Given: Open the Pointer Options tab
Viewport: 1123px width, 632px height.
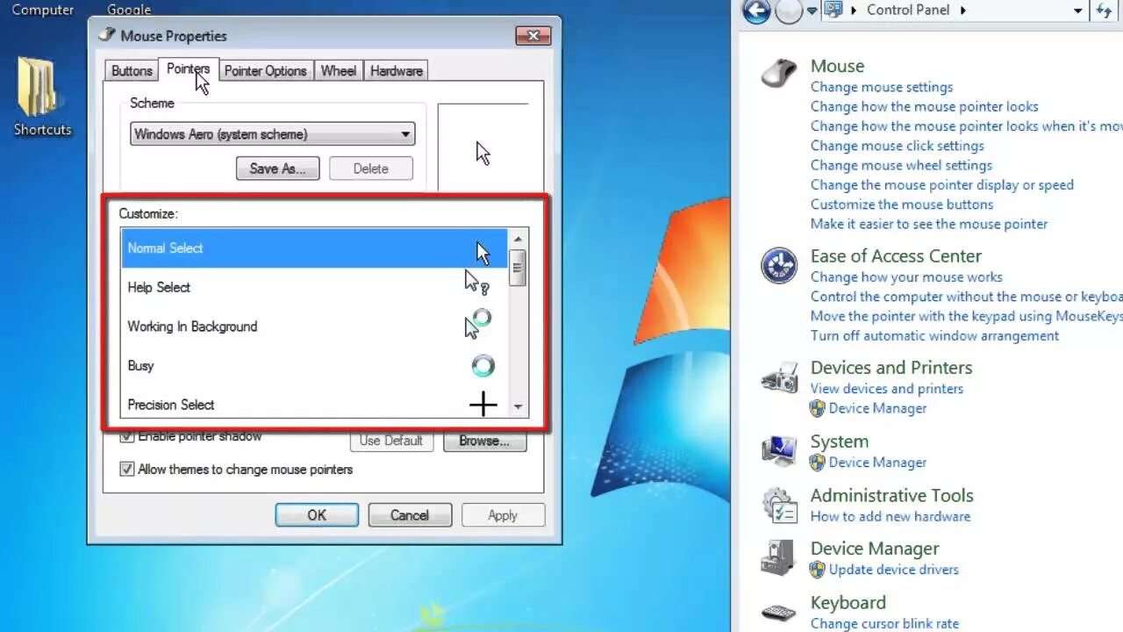Looking at the screenshot, I should point(265,71).
